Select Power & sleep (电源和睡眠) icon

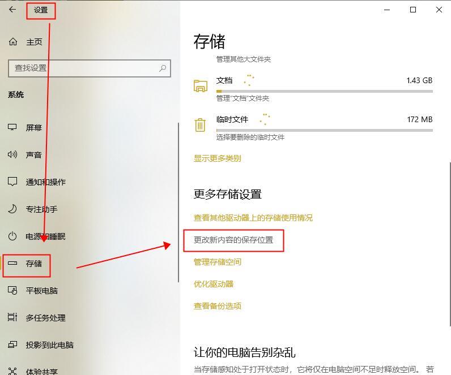pyautogui.click(x=12, y=236)
